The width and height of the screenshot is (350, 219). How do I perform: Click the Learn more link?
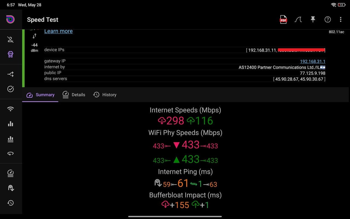[58, 31]
